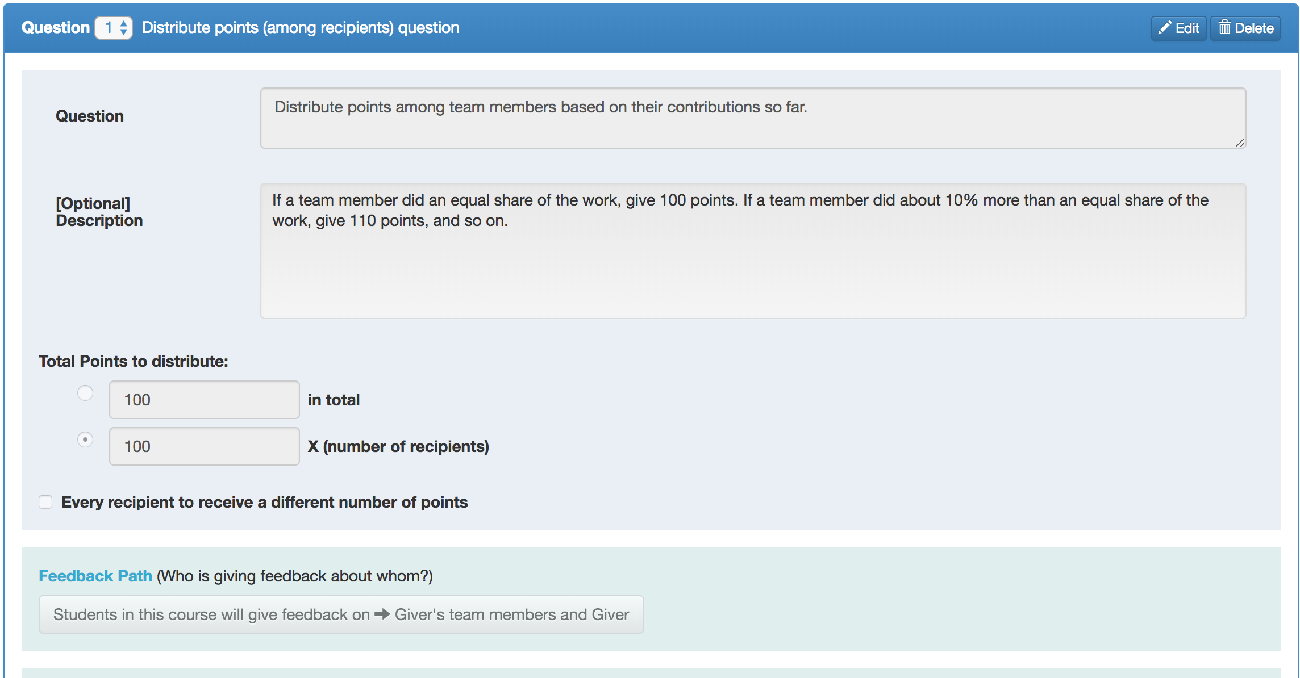Image resolution: width=1300 pixels, height=678 pixels.
Task: Open the feedback path selector for giver's team members
Action: click(340, 614)
